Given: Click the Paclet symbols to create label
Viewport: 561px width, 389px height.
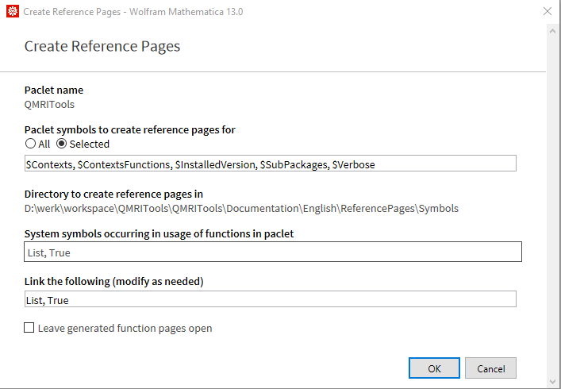Looking at the screenshot, I should click(x=130, y=129).
